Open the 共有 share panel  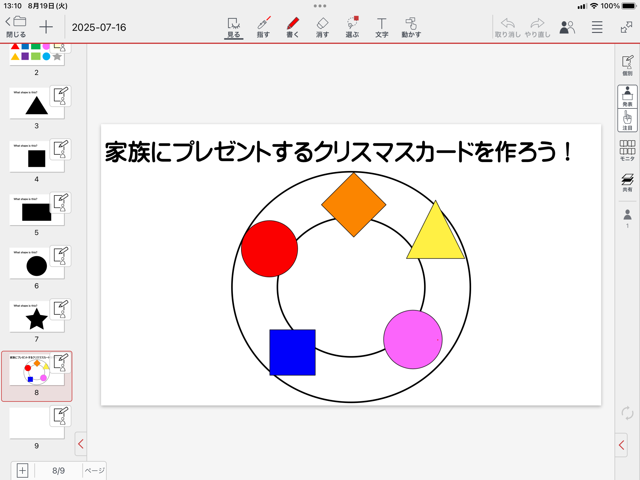[x=627, y=183]
